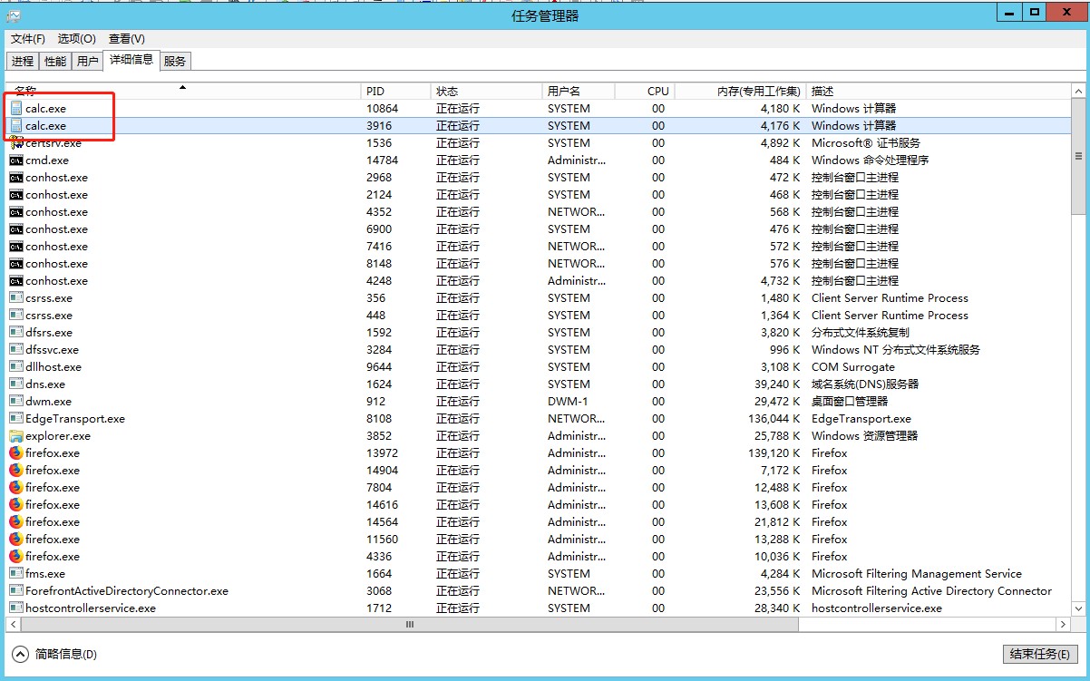Click the dns.exe process icon

pos(16,384)
